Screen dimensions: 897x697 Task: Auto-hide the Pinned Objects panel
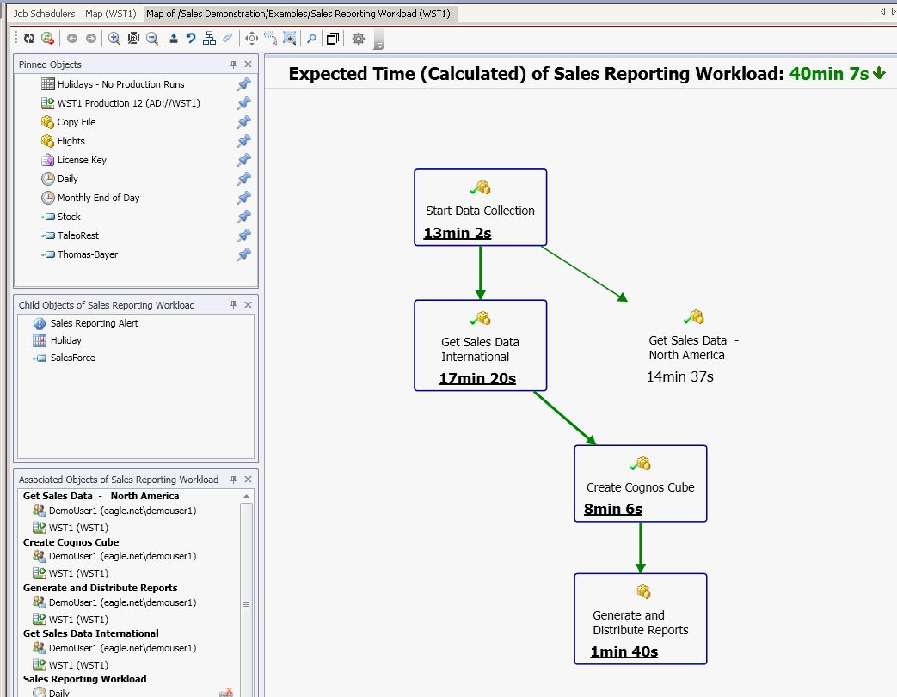[x=233, y=64]
